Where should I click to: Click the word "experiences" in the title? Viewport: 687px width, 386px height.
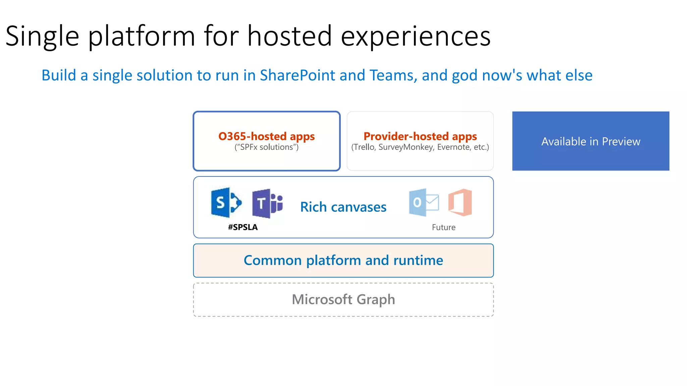[x=416, y=36]
